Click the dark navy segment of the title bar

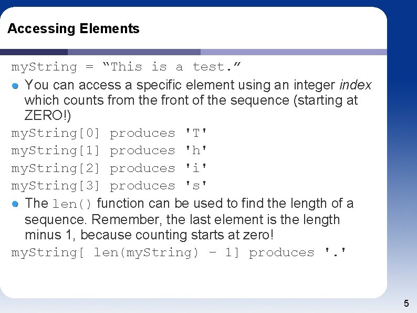click(34, 52)
